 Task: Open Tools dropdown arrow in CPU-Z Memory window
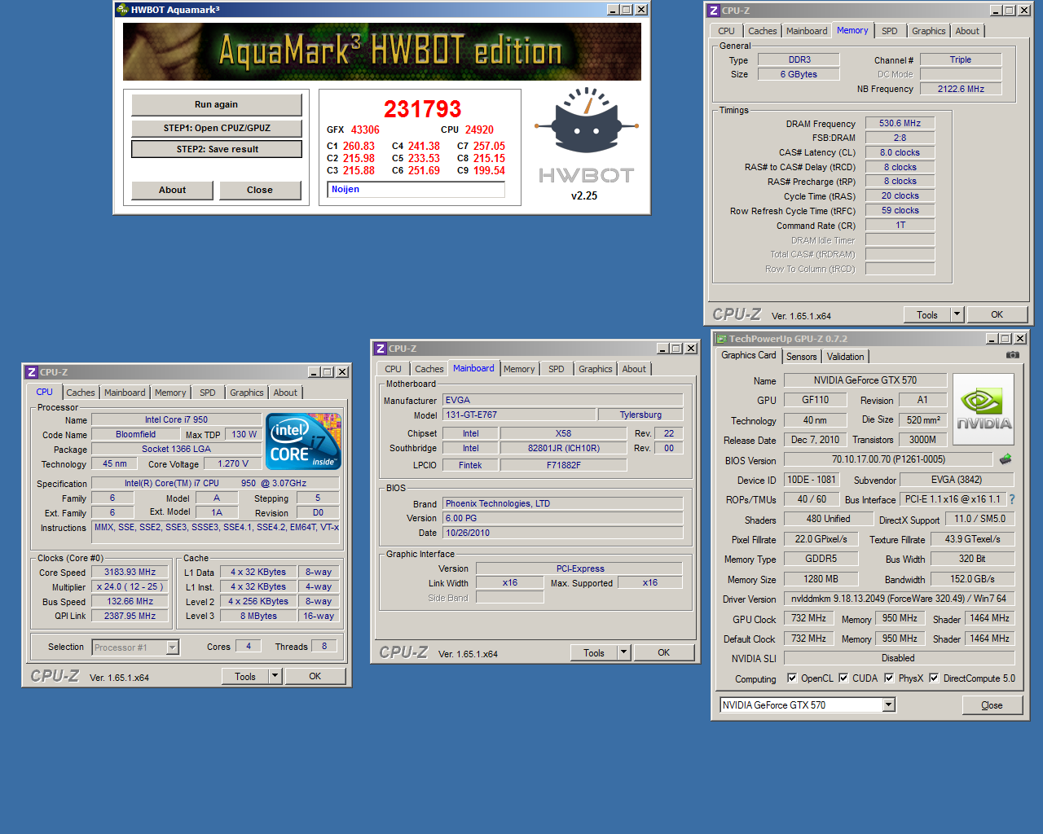click(x=957, y=314)
